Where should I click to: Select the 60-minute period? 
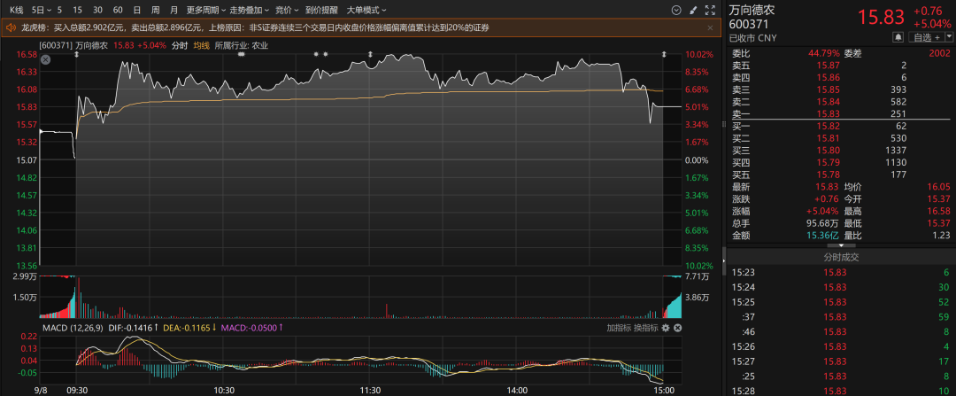click(118, 11)
